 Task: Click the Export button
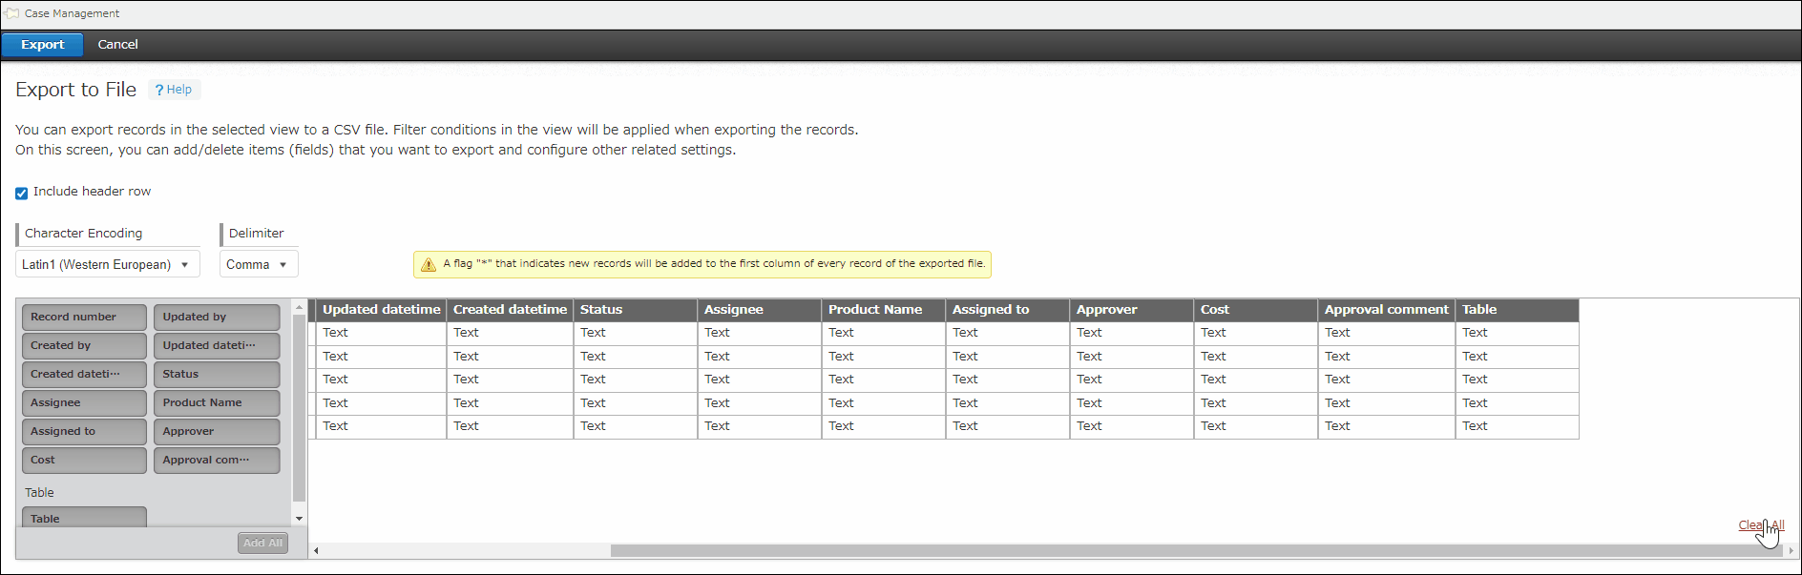coord(42,45)
